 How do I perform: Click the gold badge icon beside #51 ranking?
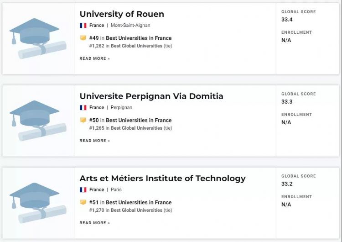pos(83,202)
